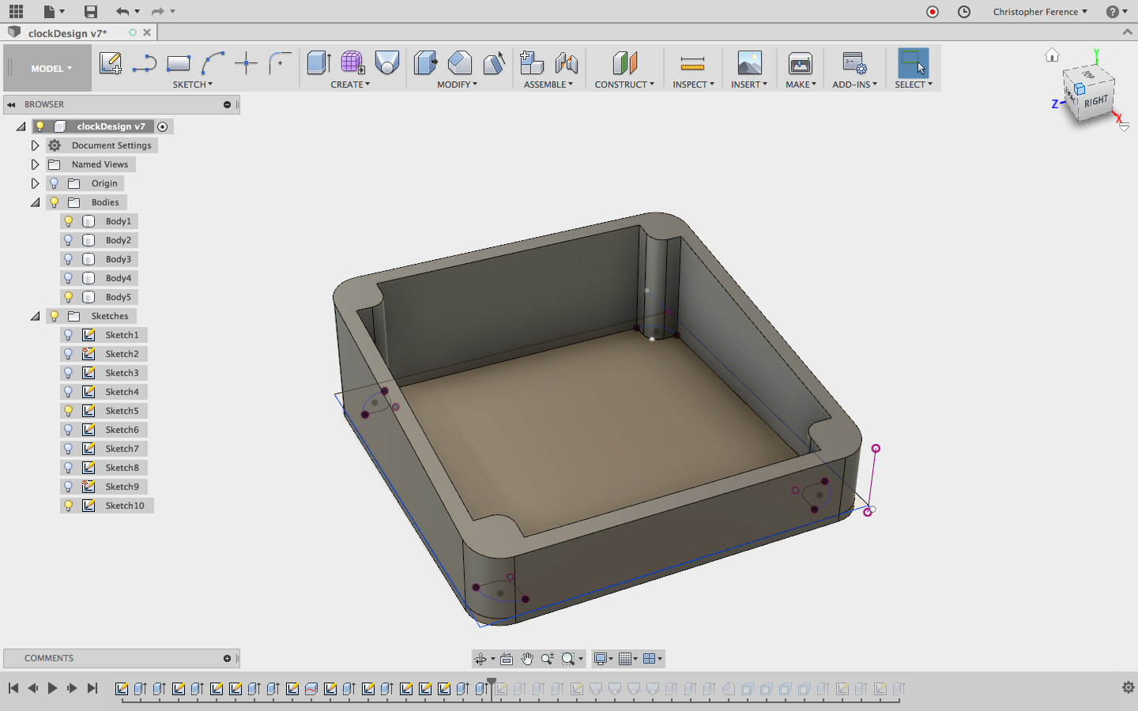Open the INSPECT menu
This screenshot has height=711, width=1138.
pos(694,85)
